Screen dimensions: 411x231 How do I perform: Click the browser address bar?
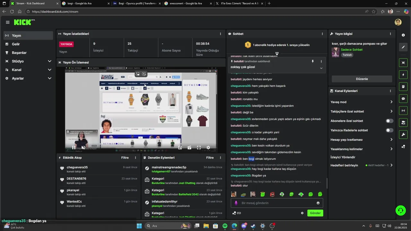click(196, 12)
